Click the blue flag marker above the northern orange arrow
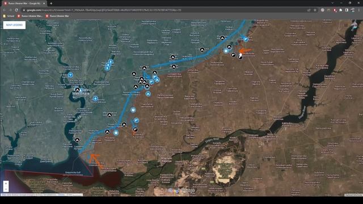 246,39
